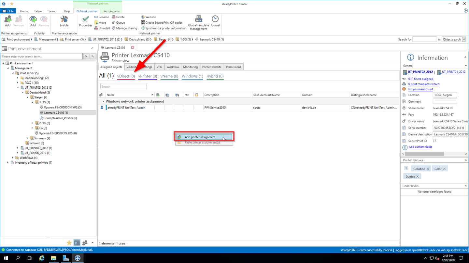
Task: Filter by vName (0) assignments
Action: [x=169, y=76]
